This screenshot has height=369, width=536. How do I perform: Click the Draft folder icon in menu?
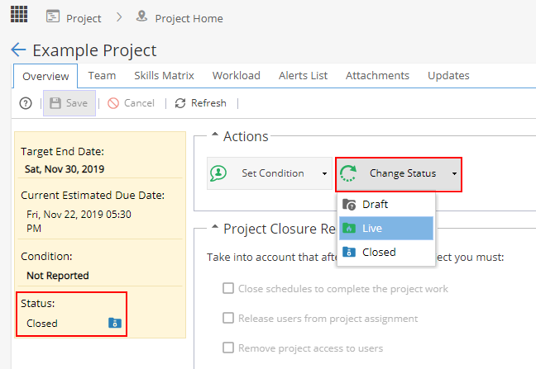tap(349, 204)
